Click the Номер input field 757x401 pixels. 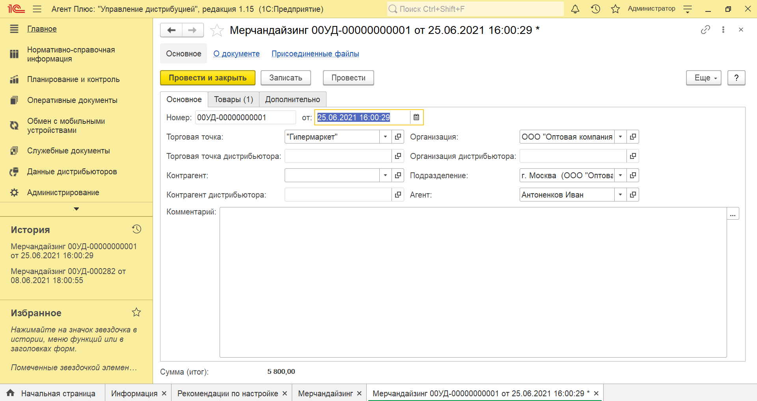pos(246,117)
